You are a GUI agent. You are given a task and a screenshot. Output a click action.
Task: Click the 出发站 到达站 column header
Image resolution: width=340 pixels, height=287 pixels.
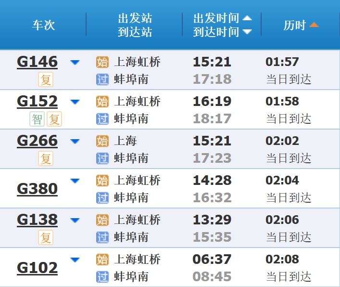tap(135, 25)
